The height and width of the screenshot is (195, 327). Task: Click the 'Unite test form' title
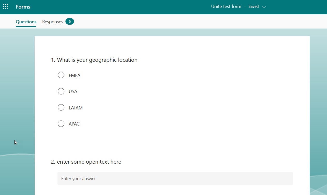click(x=226, y=7)
